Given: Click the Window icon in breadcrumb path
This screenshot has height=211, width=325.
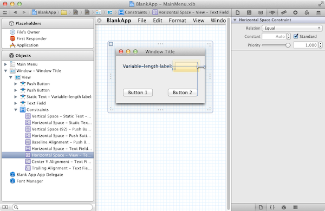Looking at the screenshot, I should pos(98,12).
